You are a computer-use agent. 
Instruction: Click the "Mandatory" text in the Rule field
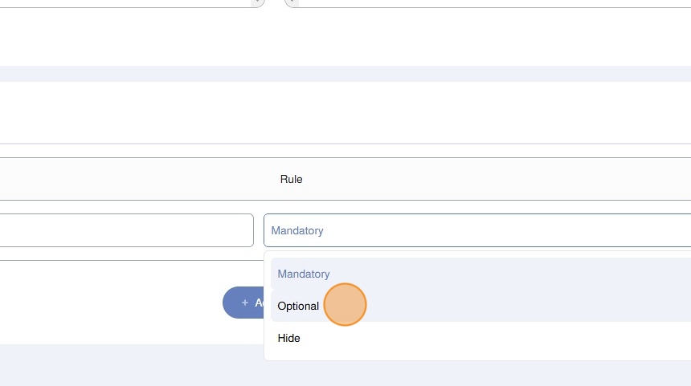297,230
